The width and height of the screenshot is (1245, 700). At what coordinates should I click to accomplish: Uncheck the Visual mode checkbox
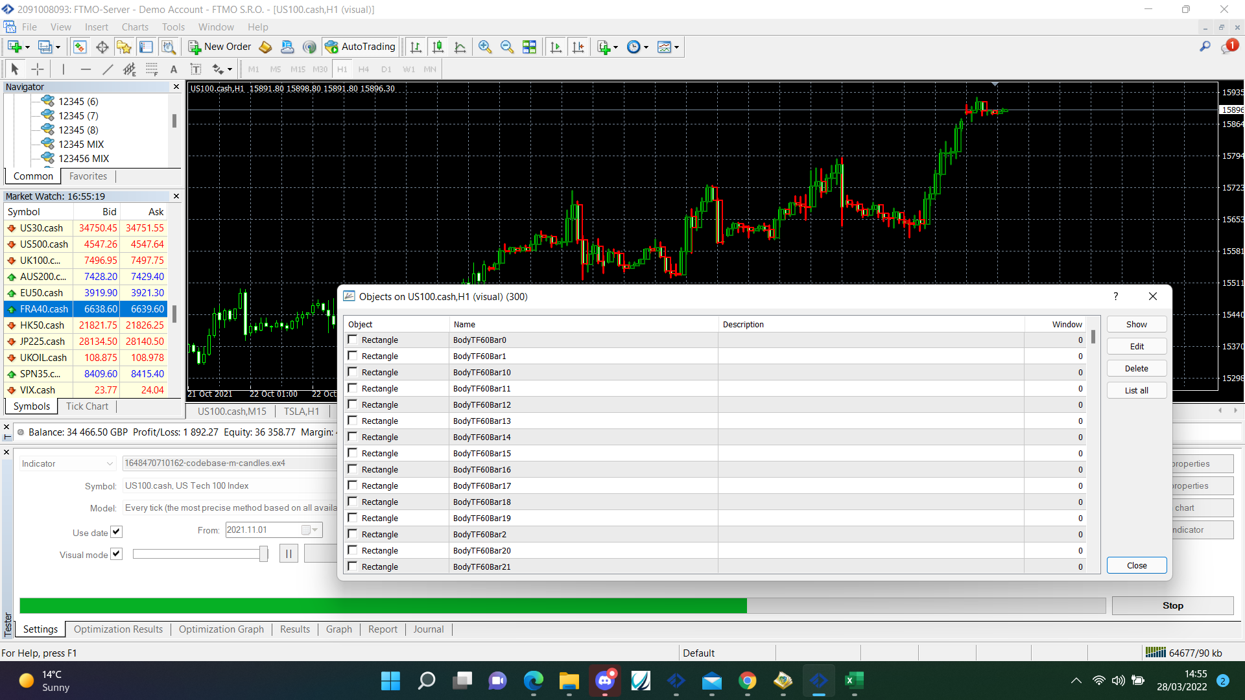tap(116, 554)
